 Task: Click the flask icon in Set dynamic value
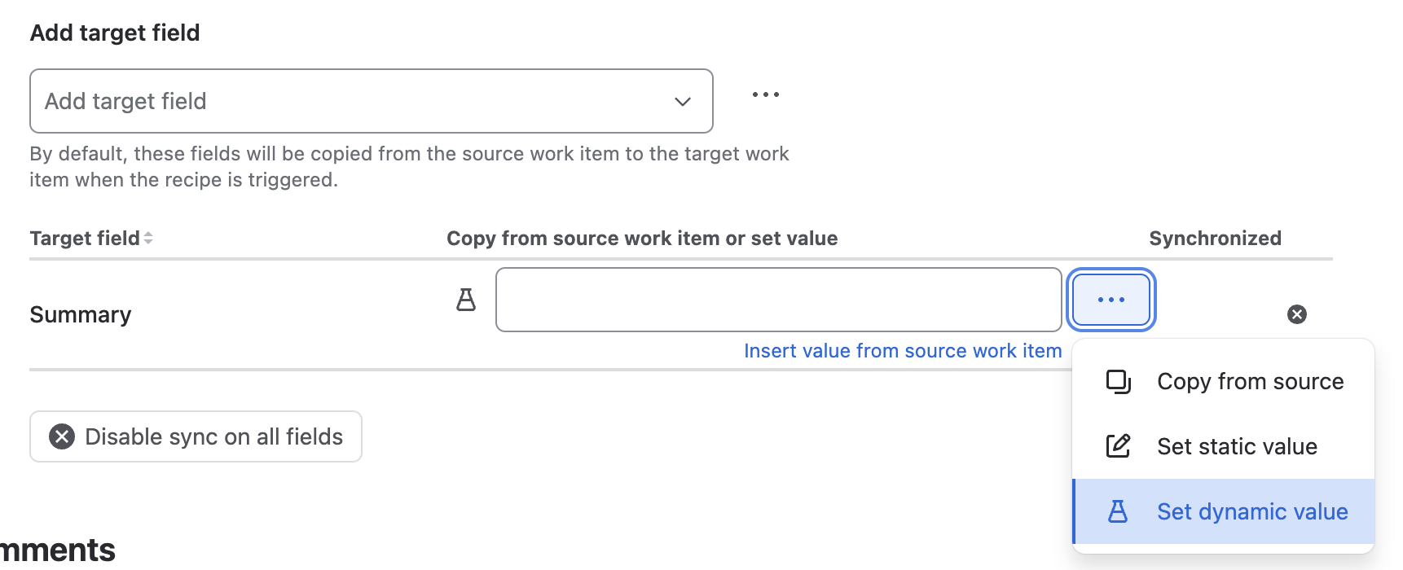pyautogui.click(x=1118, y=511)
